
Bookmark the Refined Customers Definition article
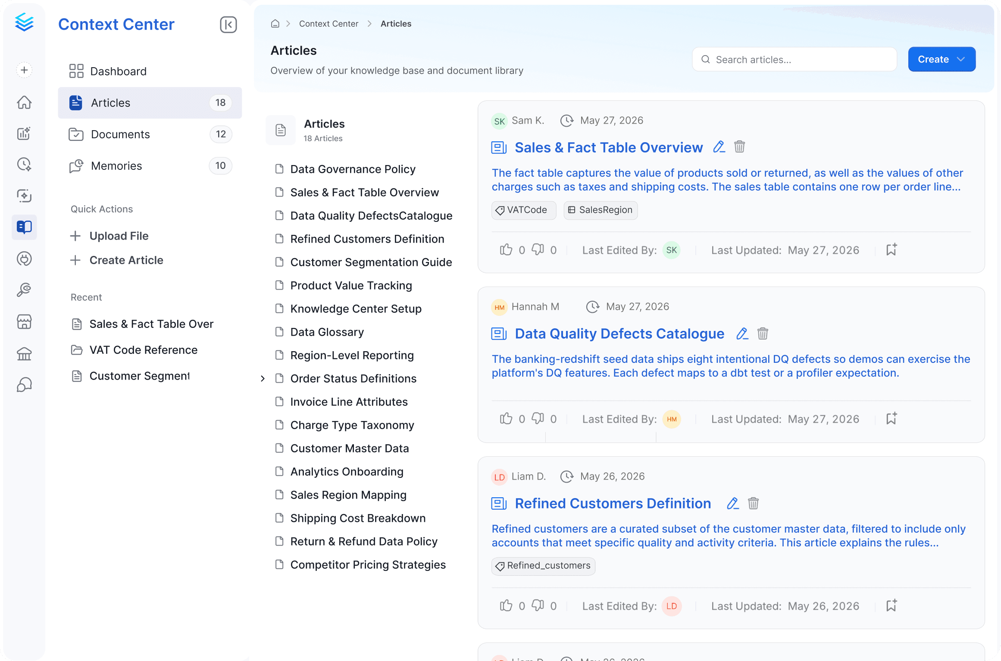892,605
